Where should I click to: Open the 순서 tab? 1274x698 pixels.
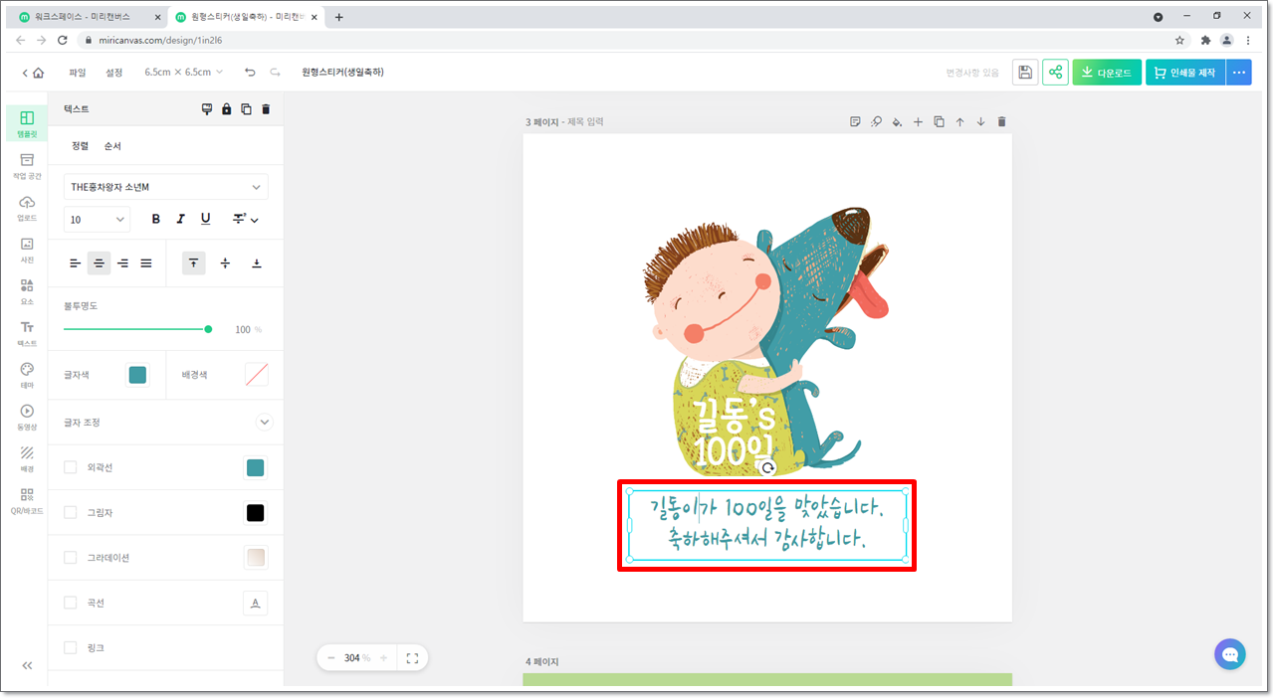[112, 146]
